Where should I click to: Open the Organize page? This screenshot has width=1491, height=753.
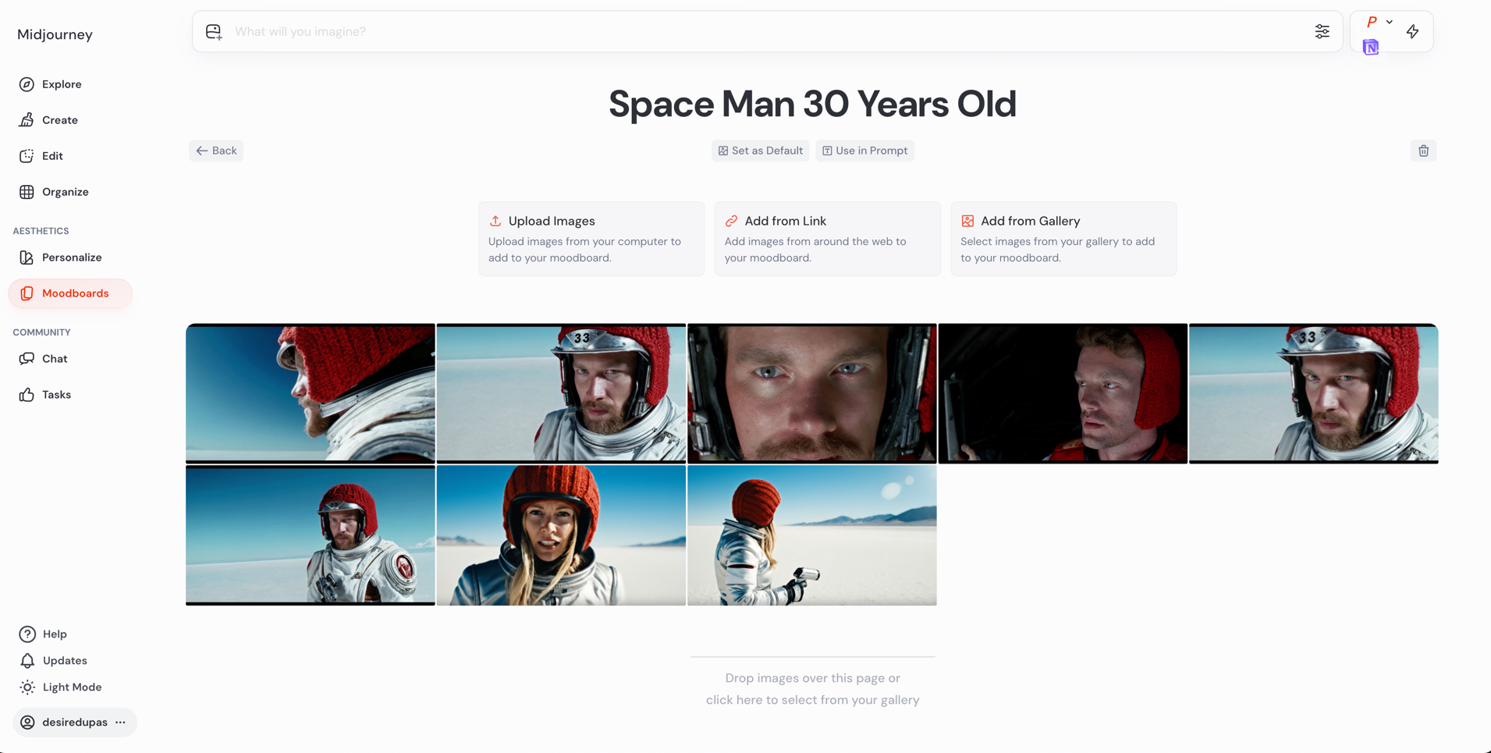[x=65, y=192]
